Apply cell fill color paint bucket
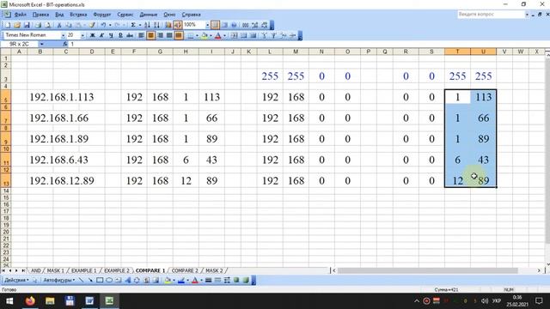Viewport: 550px width, 309px height. point(204,35)
